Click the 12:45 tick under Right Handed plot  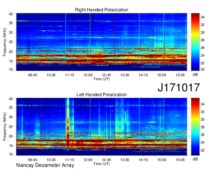(106, 75)
